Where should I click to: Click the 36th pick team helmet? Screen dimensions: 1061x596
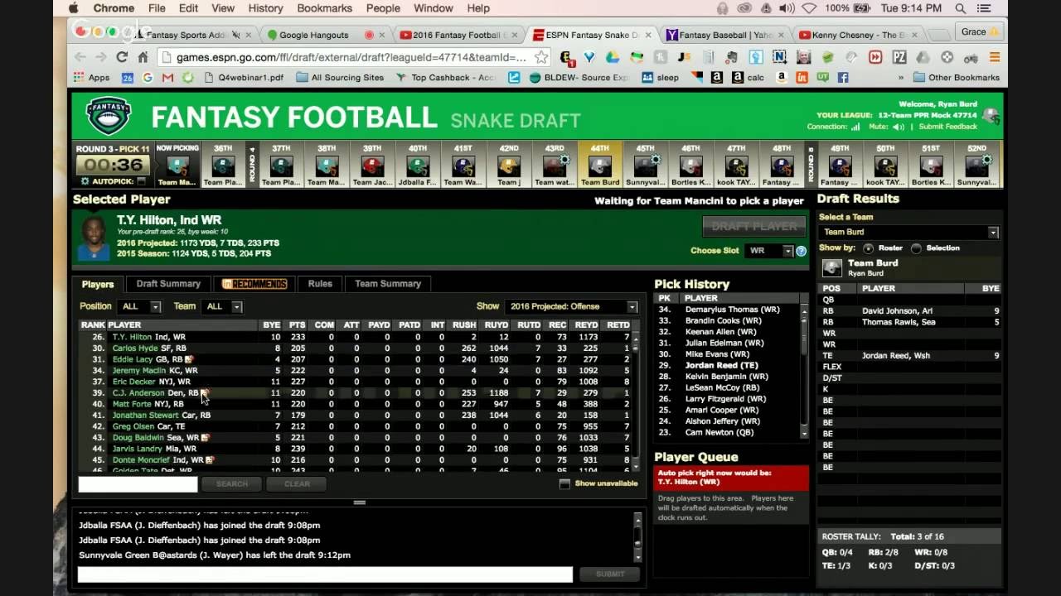pos(223,167)
